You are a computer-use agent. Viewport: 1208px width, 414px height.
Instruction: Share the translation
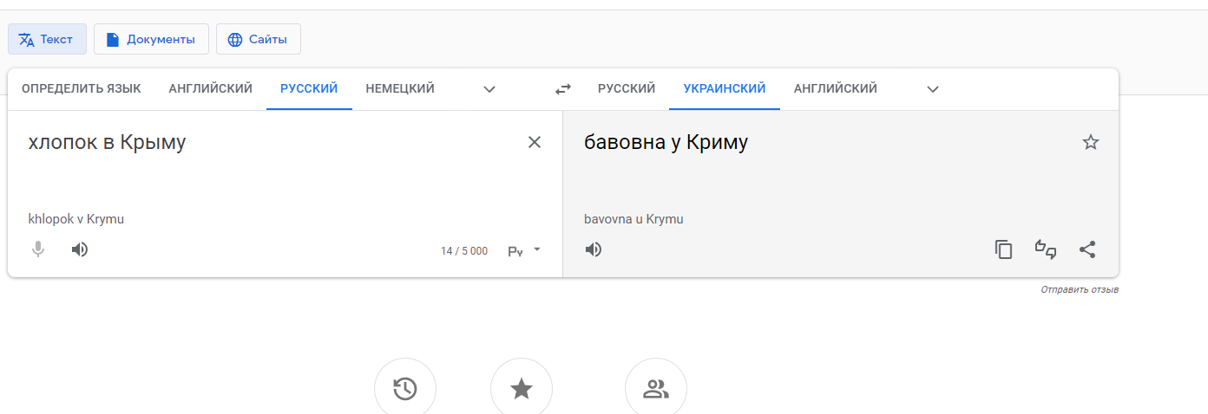pyautogui.click(x=1087, y=249)
